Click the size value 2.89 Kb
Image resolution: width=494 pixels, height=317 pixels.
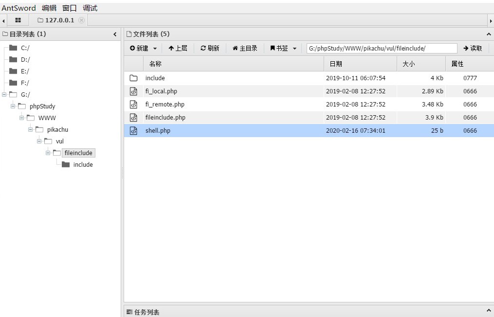tap(432, 91)
